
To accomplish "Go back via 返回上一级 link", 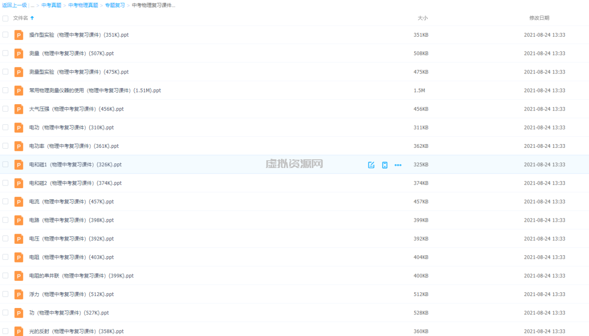I will coord(15,6).
